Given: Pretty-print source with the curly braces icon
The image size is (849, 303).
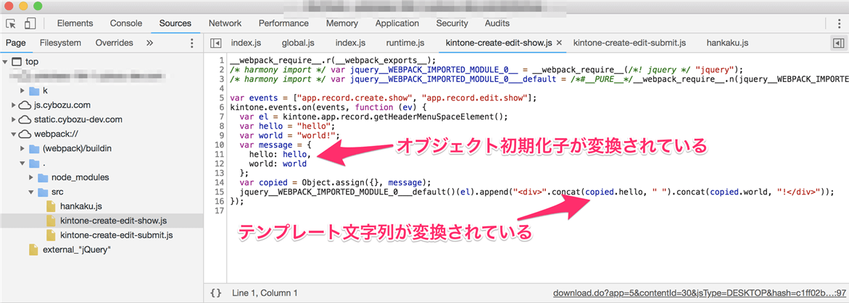Looking at the screenshot, I should [215, 293].
